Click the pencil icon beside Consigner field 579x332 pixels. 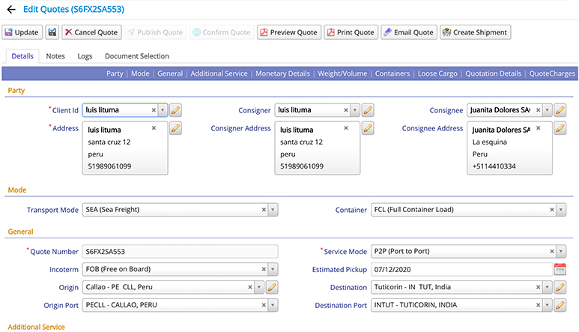click(368, 110)
